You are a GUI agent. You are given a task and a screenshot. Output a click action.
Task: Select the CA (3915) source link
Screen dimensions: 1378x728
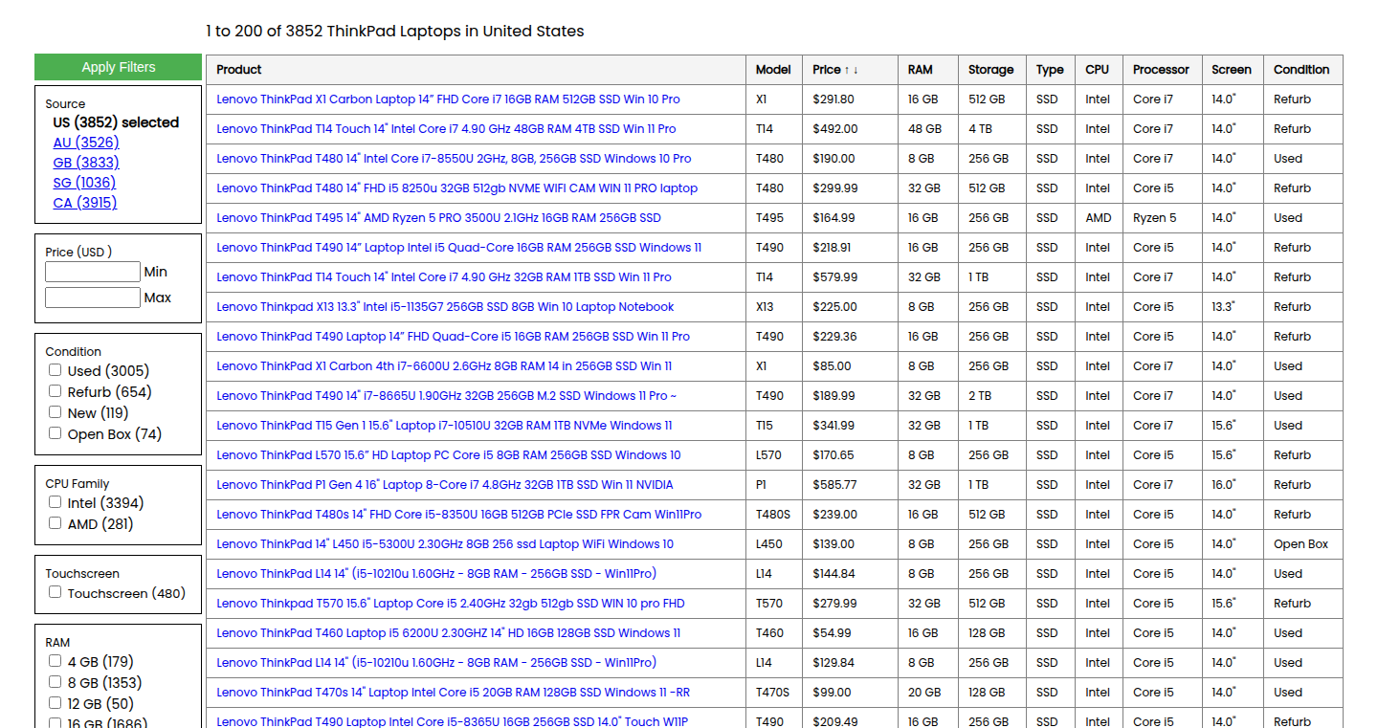85,203
